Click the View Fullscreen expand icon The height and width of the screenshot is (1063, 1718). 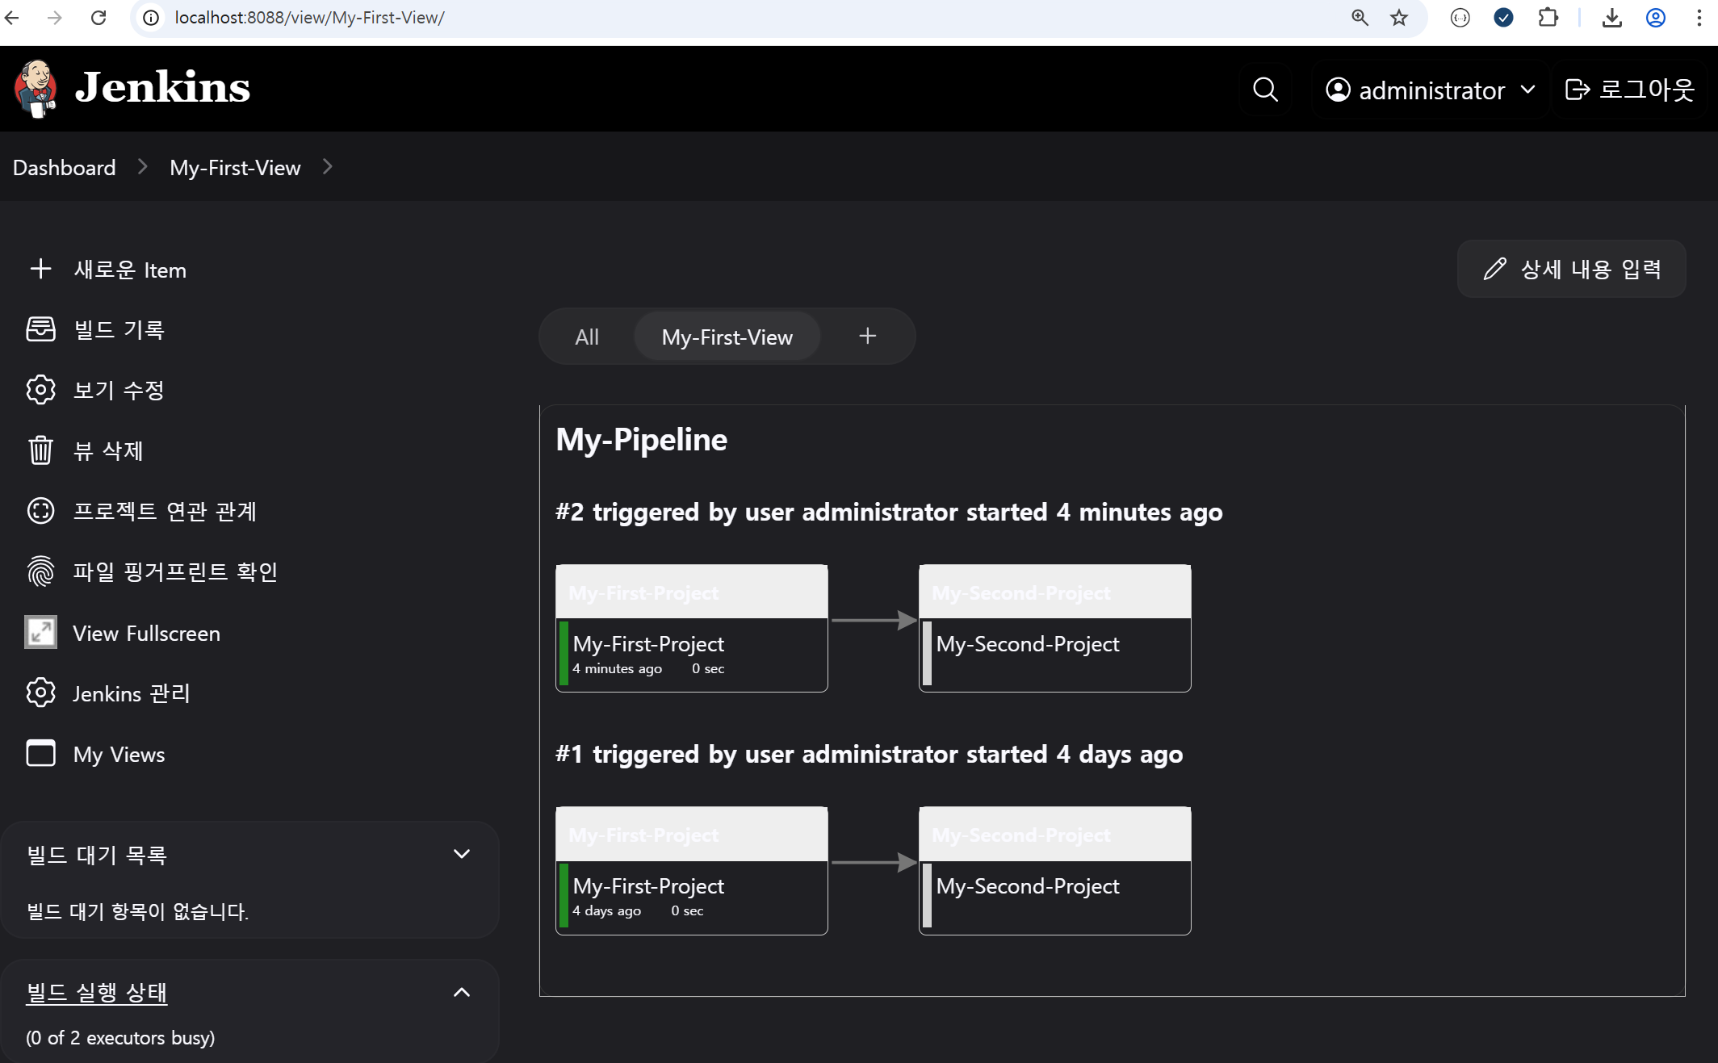click(40, 633)
